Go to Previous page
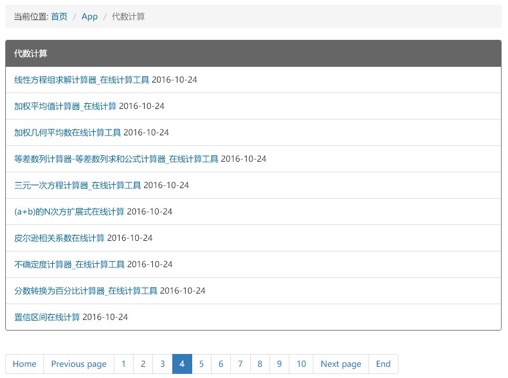Screen dimensions: 508x378 click(x=79, y=364)
